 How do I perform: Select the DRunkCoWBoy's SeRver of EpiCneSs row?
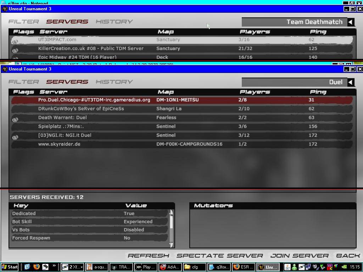81,109
